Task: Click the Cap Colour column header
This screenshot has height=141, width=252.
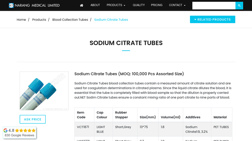Action: [x=103, y=115]
